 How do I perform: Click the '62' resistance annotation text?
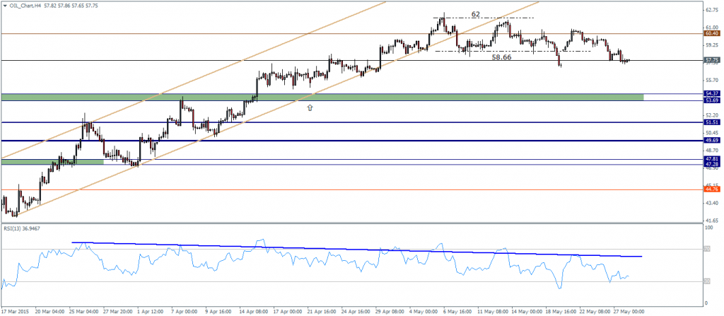(x=476, y=14)
